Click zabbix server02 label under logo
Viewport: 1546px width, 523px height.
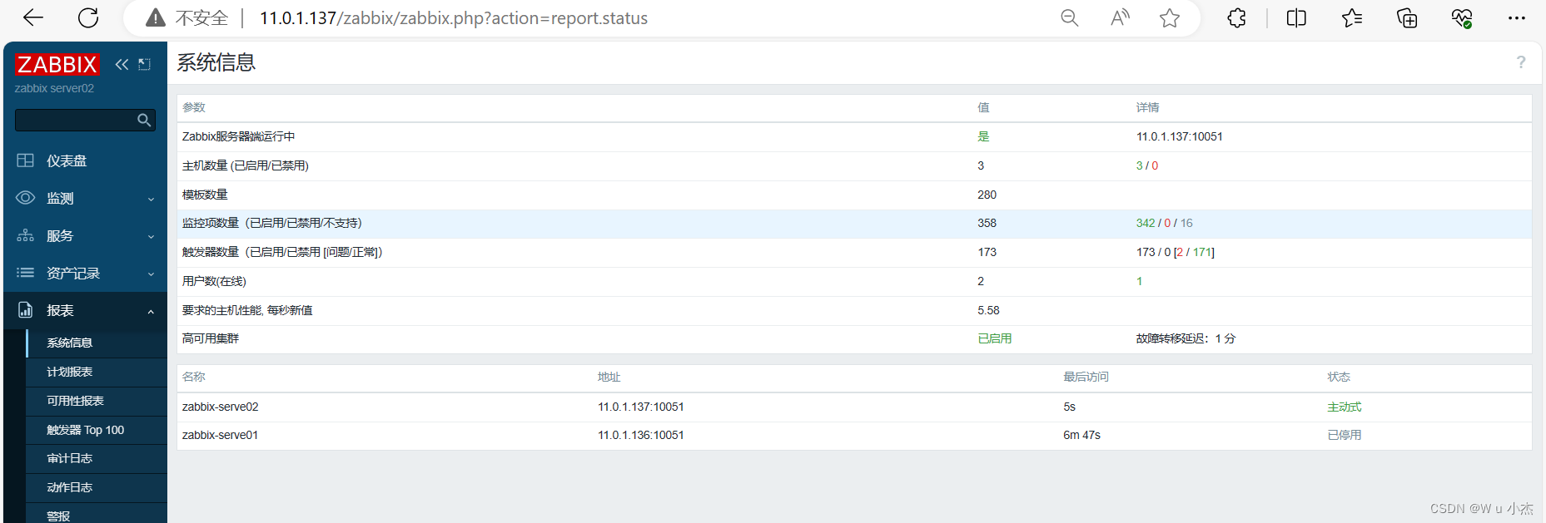coord(54,88)
